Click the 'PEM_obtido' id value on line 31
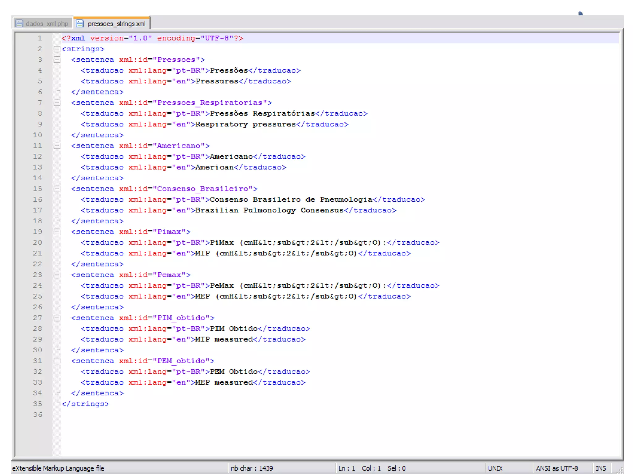This screenshot has height=474, width=633. coord(181,361)
